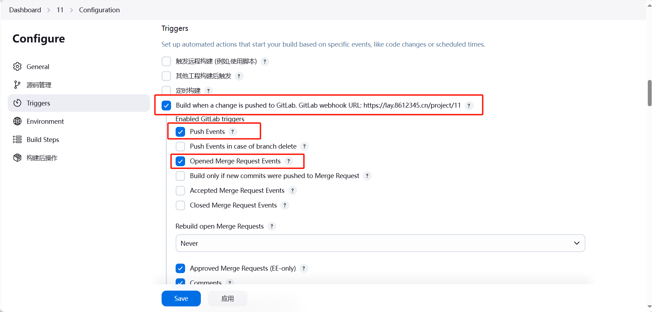Image resolution: width=652 pixels, height=312 pixels.
Task: Go to General section in sidebar
Action: coord(79,67)
